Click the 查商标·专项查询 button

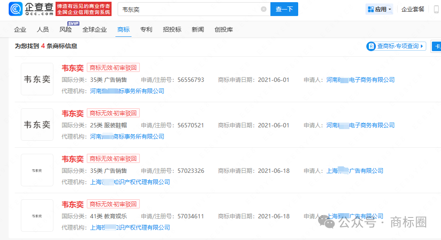[396, 46]
